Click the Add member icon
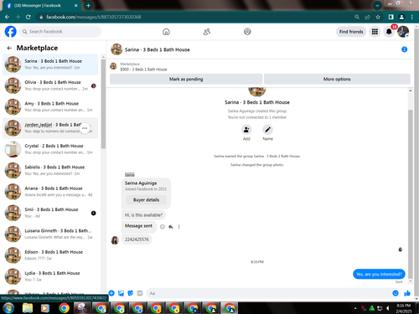Viewport: 419px width, 314px height. click(x=246, y=130)
